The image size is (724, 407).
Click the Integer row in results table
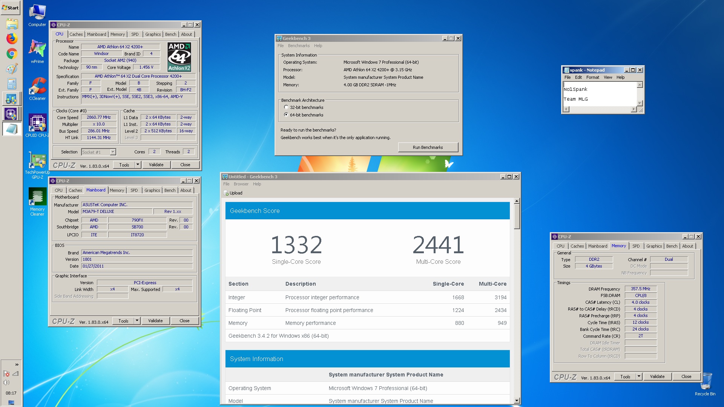pyautogui.click(x=368, y=297)
